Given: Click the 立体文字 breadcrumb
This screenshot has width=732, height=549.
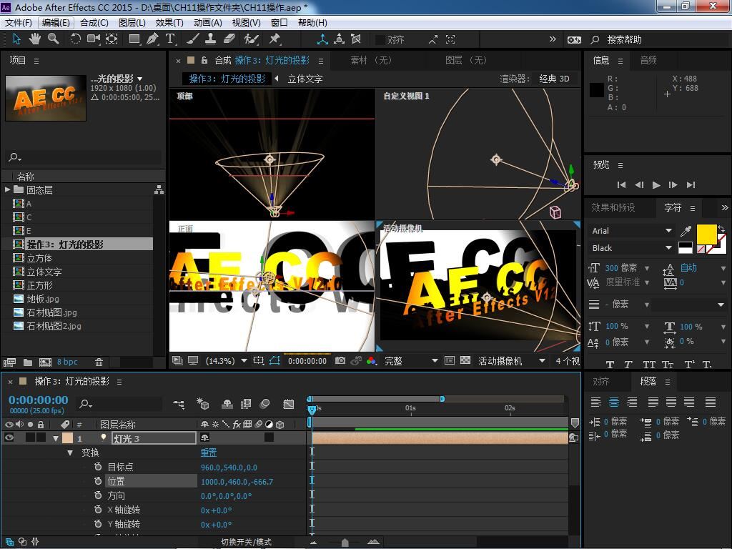Looking at the screenshot, I should tap(305, 79).
